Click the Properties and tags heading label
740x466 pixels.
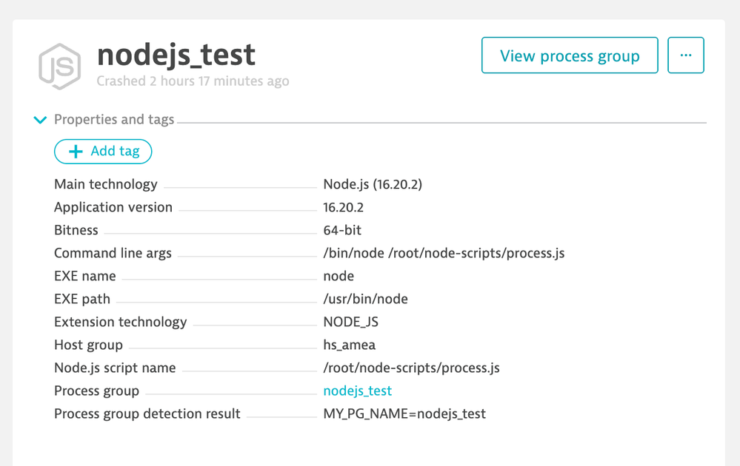[114, 120]
